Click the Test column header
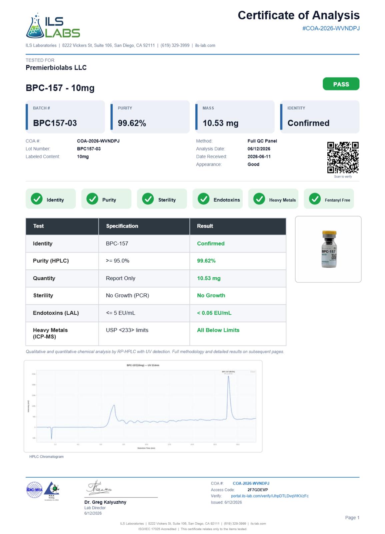Screen dimensions: 385x534 pyautogui.click(x=62, y=226)
